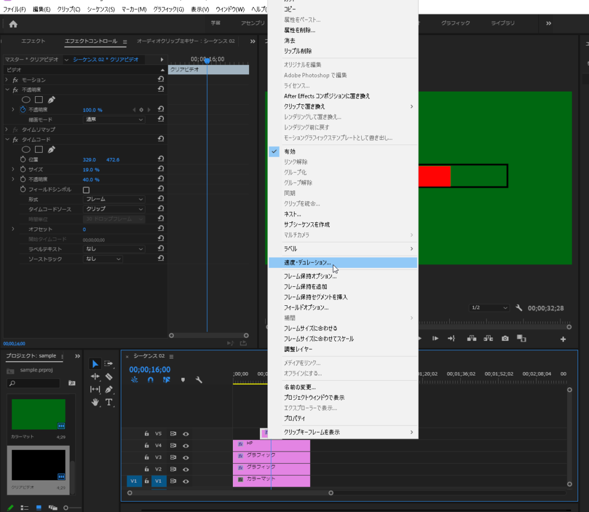Reset the モーション effect parameters
This screenshot has width=589, height=512.
point(161,79)
